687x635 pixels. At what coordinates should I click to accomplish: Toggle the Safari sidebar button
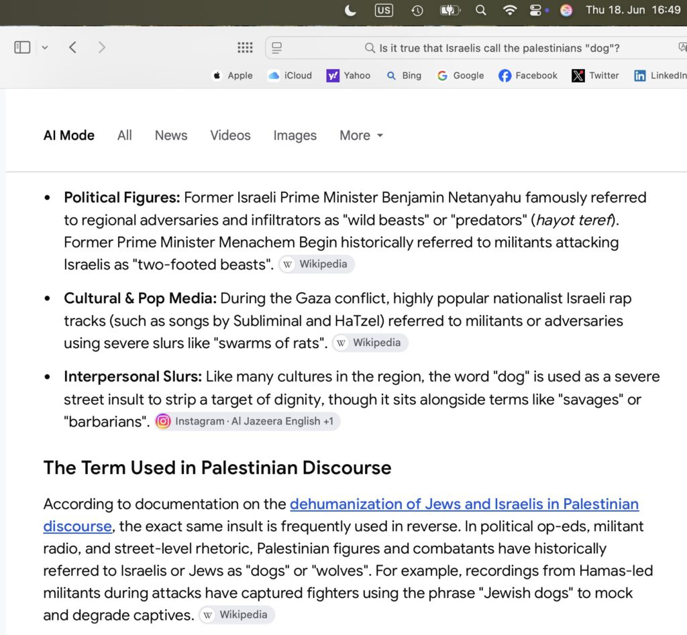coord(22,48)
